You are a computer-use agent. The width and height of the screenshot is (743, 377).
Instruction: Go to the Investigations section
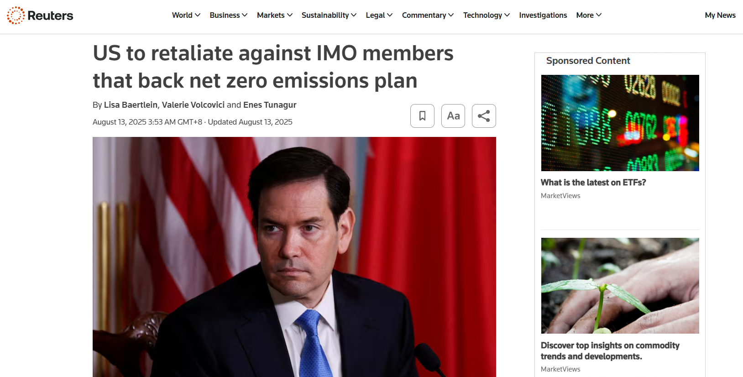click(543, 15)
